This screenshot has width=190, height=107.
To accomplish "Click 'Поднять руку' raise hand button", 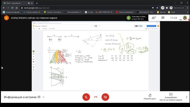I will pyautogui.click(x=150, y=97).
